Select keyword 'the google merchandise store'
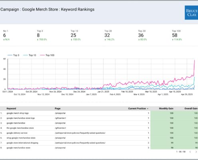198x160 pixels. [x=20, y=128]
